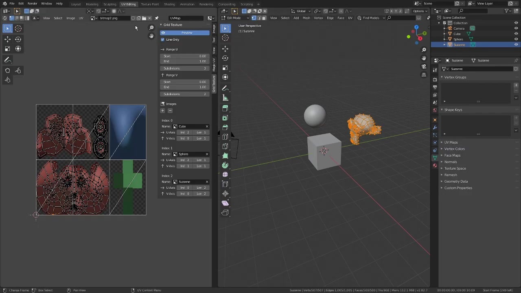Open the viewport Options dropdown
Screen dimensions: 521x293
(x=420, y=11)
